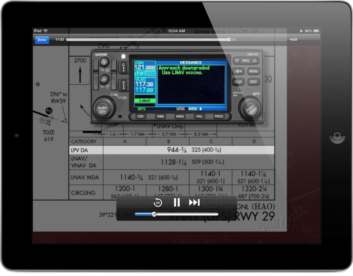Click the OBS button on the Garmin
This screenshot has width=353, height=276.
pyautogui.click(x=160, y=116)
